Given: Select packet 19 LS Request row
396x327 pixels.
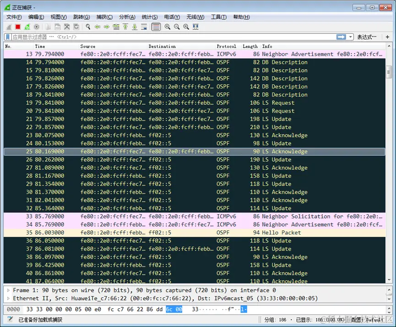Looking at the screenshot, I should click(x=195, y=103).
